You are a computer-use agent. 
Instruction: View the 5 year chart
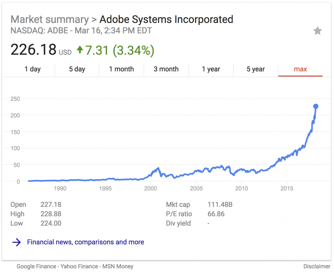click(256, 69)
